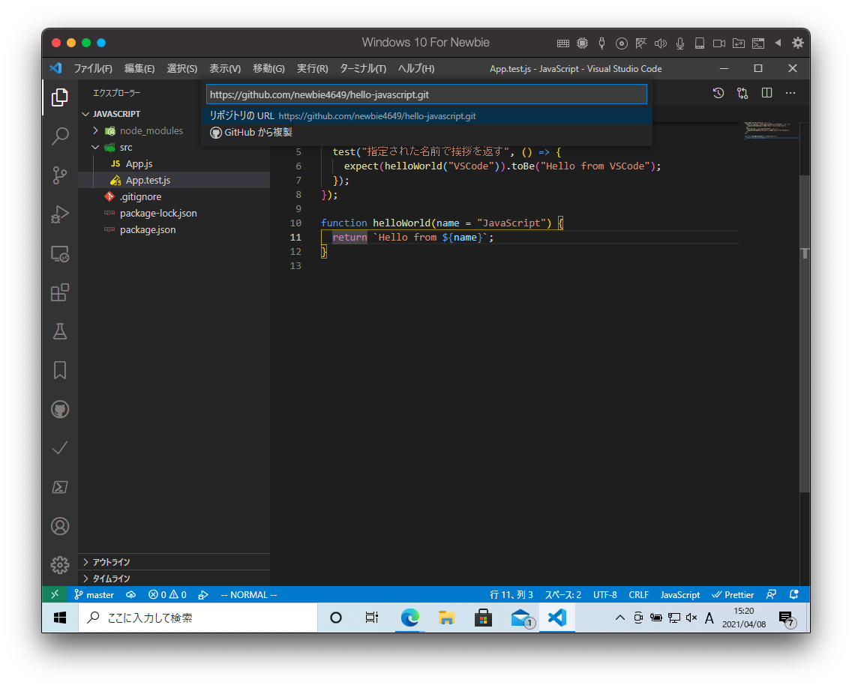
Task: Open the Extensions view icon
Action: tap(60, 292)
